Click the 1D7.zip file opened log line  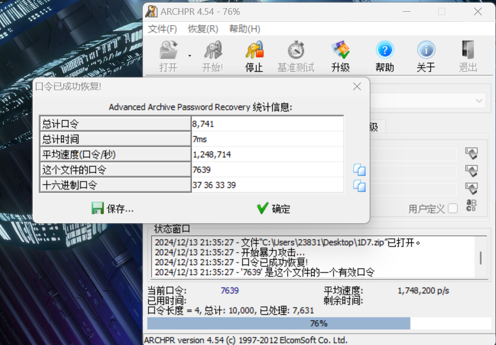(x=288, y=243)
